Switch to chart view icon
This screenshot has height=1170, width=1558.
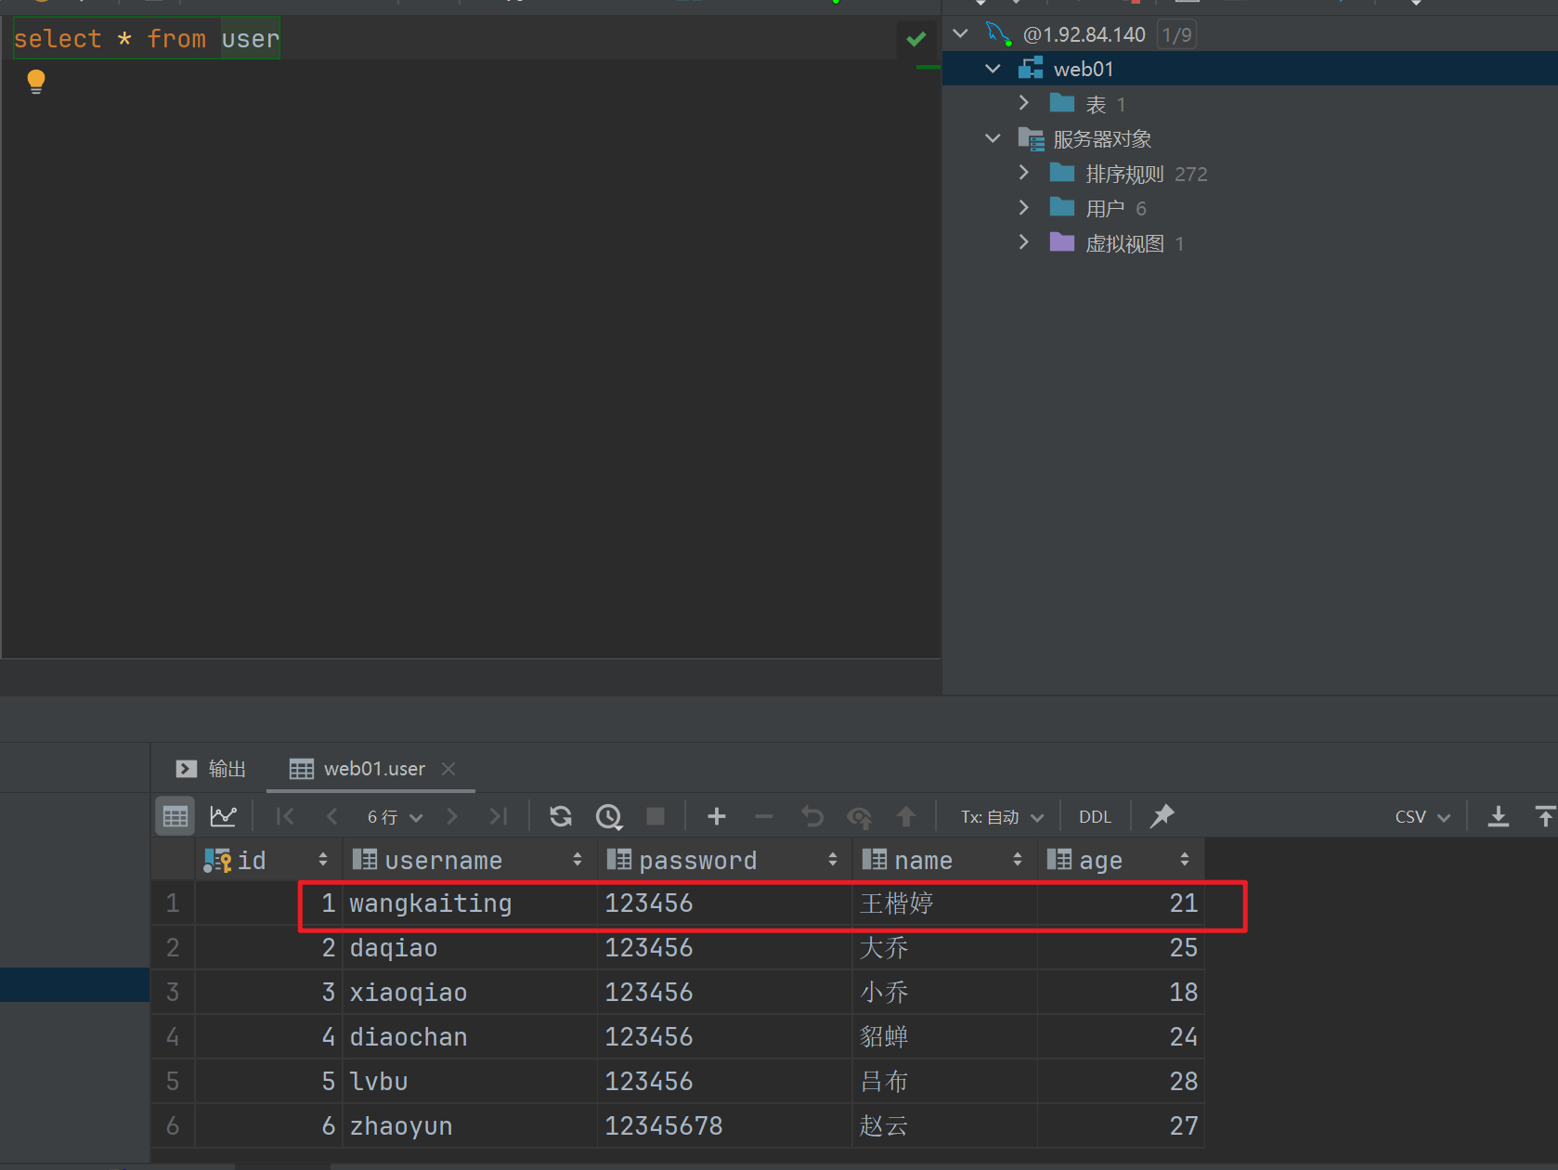(223, 816)
